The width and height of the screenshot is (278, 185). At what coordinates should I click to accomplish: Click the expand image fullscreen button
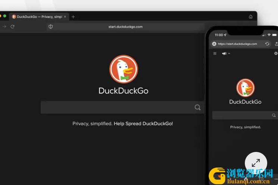256,163
